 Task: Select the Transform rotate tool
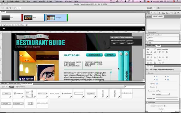pos(155,13)
